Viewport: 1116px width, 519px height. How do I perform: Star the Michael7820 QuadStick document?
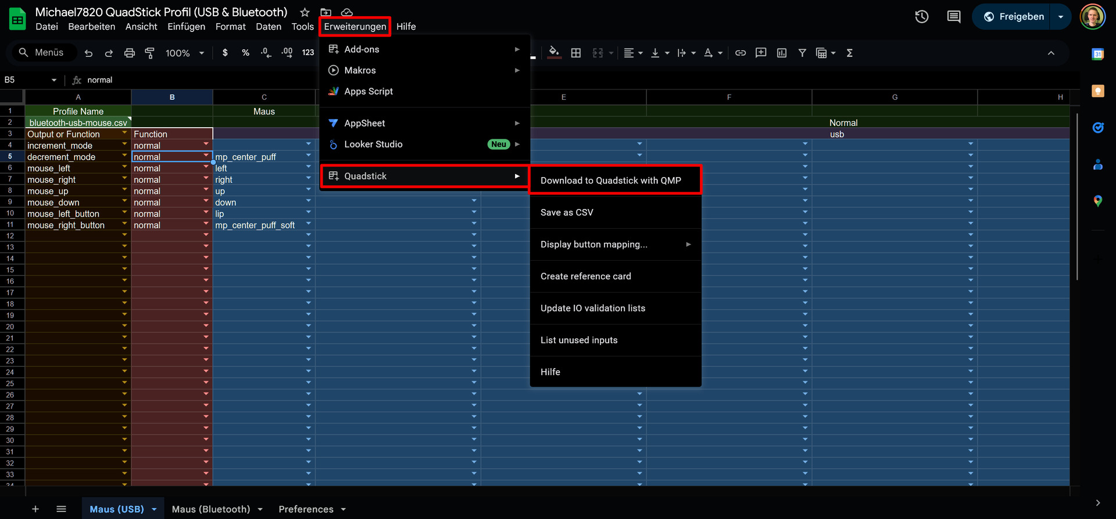point(305,12)
